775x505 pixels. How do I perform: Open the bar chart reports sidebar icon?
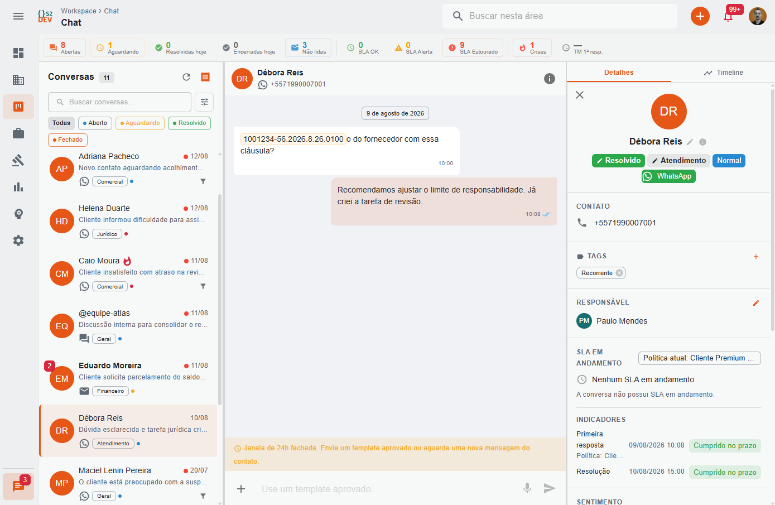coord(18,187)
